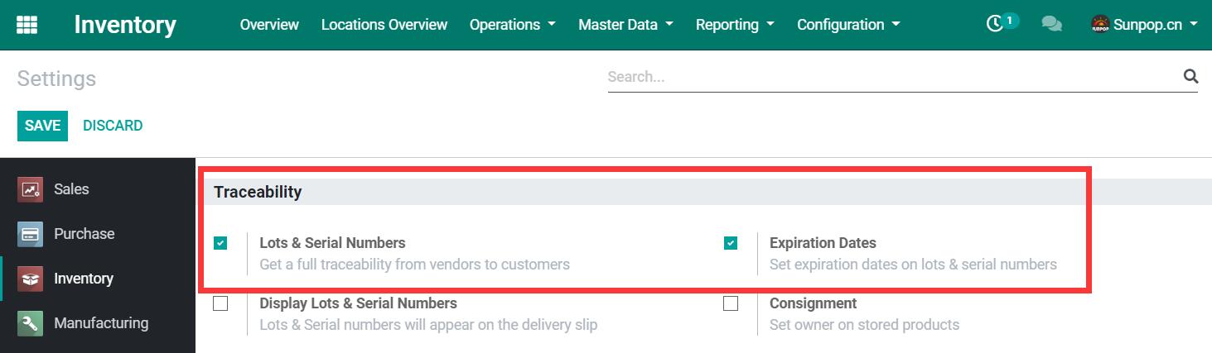Screen dimensions: 1212x353
Task: Expand the Operations dropdown menu
Action: [x=513, y=25]
